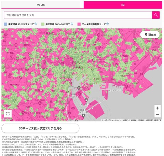This screenshot has height=156, width=164.
Task: Click the magnifier search button
Action: (x=156, y=15)
